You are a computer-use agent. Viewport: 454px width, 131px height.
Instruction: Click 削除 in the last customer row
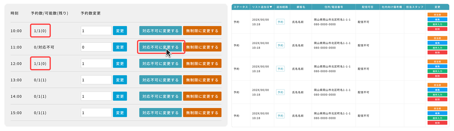coord(437,123)
